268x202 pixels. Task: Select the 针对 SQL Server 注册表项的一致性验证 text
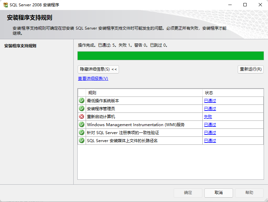pos(123,132)
